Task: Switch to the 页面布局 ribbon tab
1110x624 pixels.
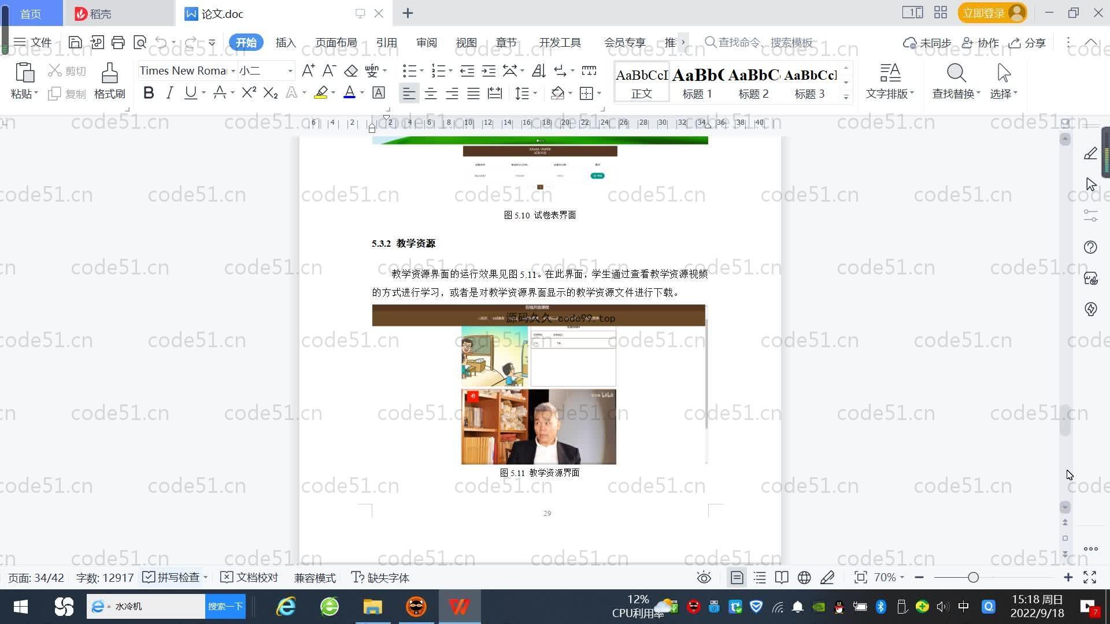Action: [336, 43]
